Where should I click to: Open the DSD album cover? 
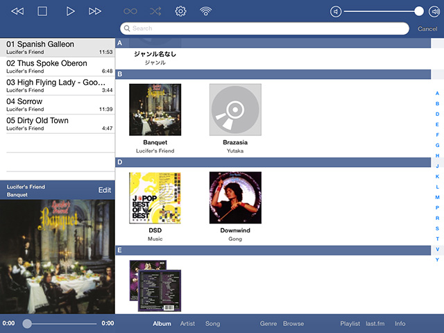click(x=155, y=198)
